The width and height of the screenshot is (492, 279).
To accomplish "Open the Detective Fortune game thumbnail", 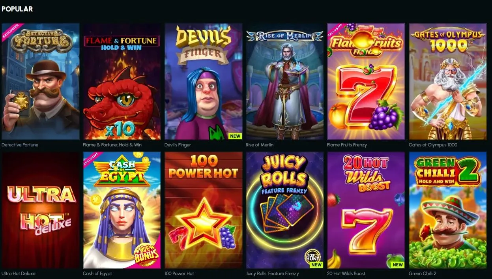I will pos(41,81).
